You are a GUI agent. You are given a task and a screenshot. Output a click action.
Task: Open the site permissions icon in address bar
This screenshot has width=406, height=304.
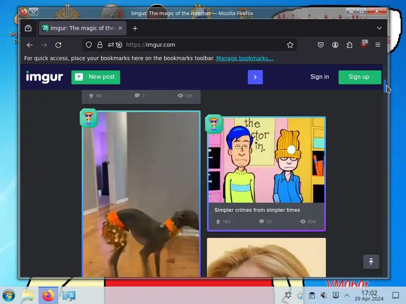tap(111, 45)
